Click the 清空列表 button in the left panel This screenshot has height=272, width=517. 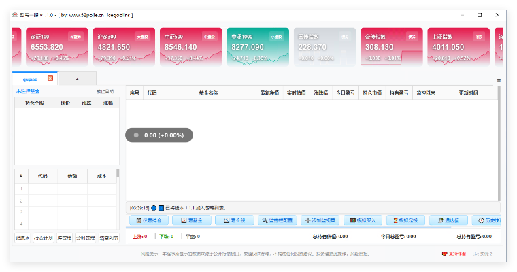point(109,238)
